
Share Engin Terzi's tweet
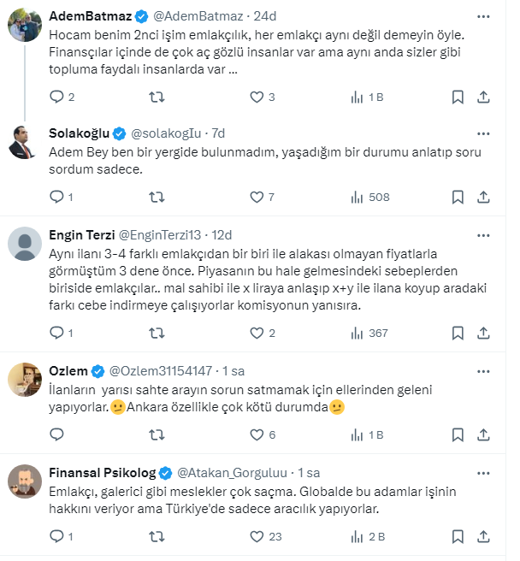tap(483, 334)
